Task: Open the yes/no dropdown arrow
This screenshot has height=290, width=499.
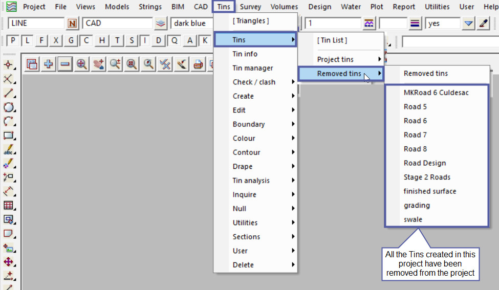Action: click(x=468, y=24)
